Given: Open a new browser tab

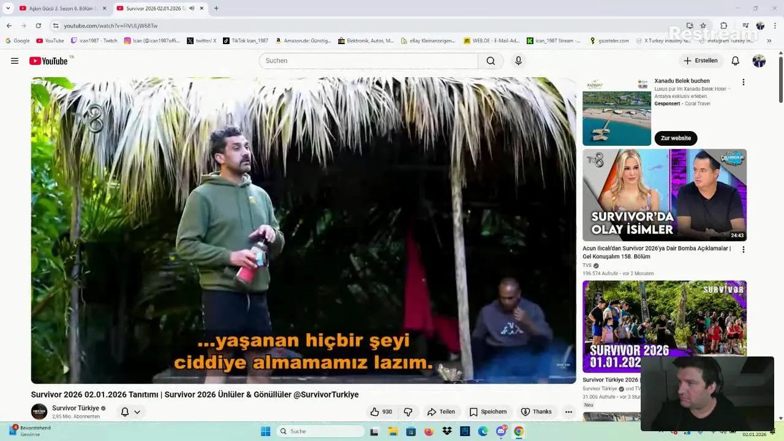Looking at the screenshot, I should click(x=216, y=8).
